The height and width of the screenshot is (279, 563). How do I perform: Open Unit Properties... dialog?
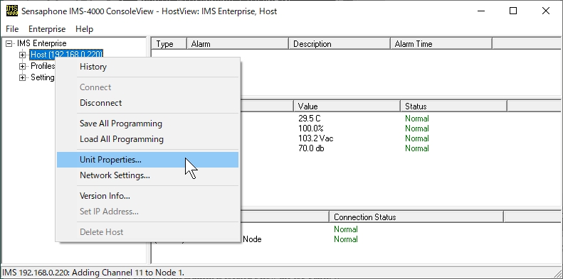click(147, 160)
